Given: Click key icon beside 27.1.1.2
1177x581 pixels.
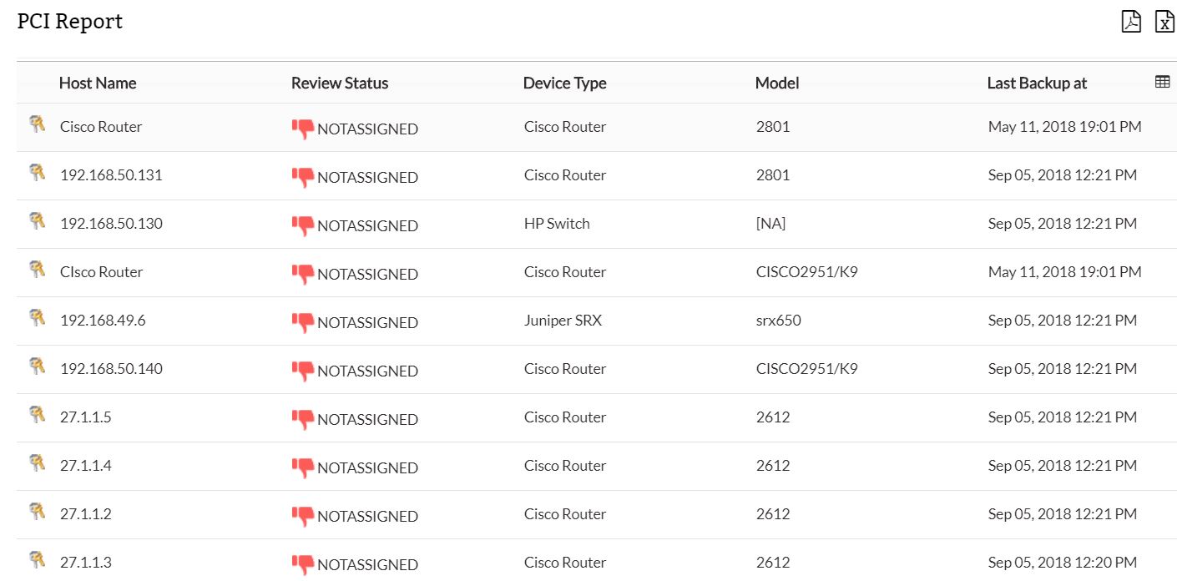Looking at the screenshot, I should click(37, 512).
